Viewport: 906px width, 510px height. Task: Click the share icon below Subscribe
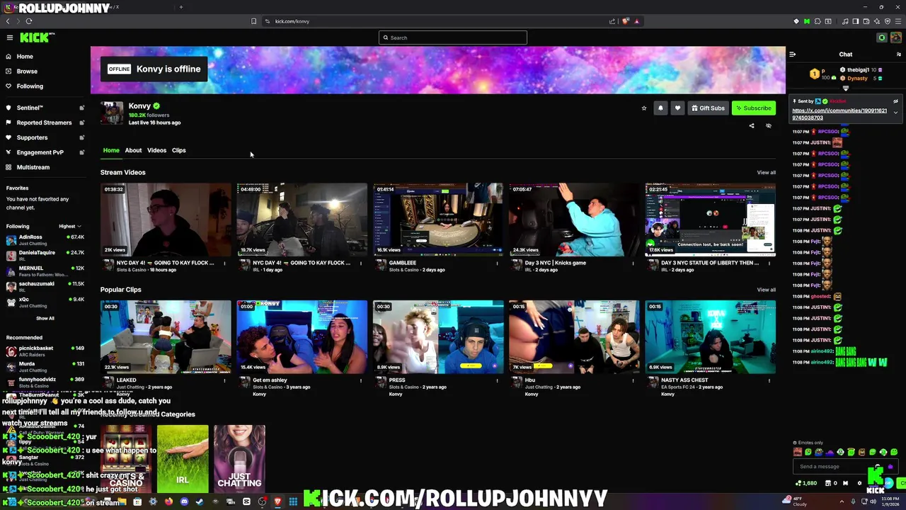click(x=752, y=126)
